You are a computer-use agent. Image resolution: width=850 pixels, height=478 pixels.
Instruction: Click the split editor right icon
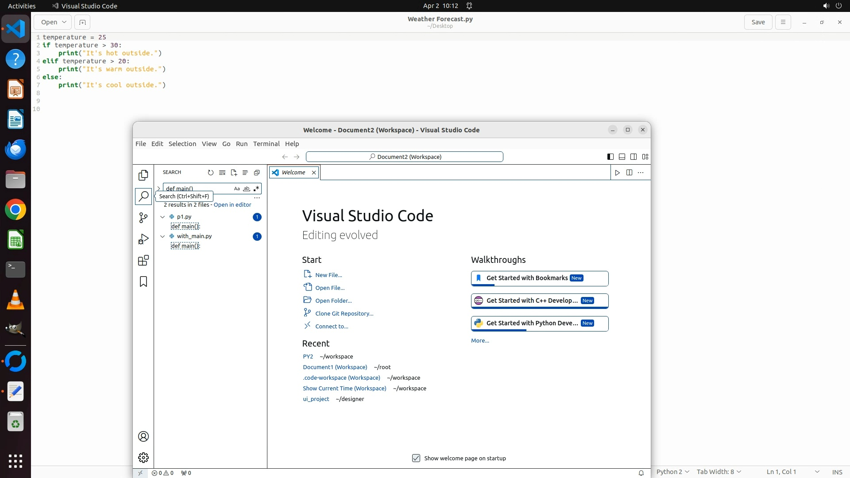tap(629, 173)
